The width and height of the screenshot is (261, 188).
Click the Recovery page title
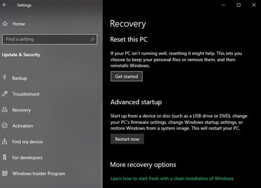click(128, 24)
